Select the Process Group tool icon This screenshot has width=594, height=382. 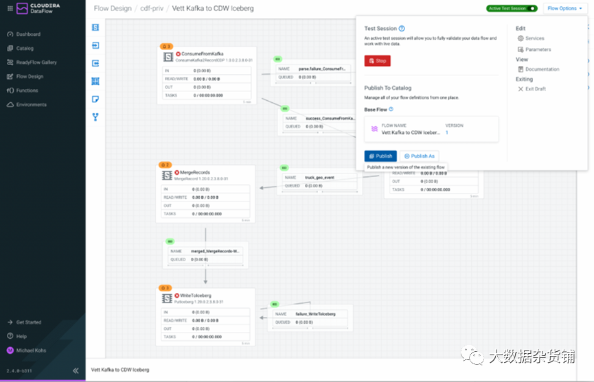tap(95, 81)
